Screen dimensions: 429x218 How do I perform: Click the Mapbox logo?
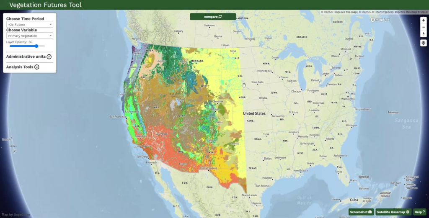380,20
